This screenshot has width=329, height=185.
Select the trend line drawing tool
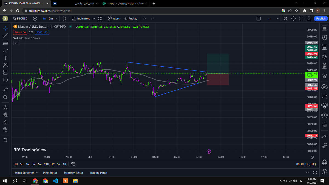click(x=5, y=36)
